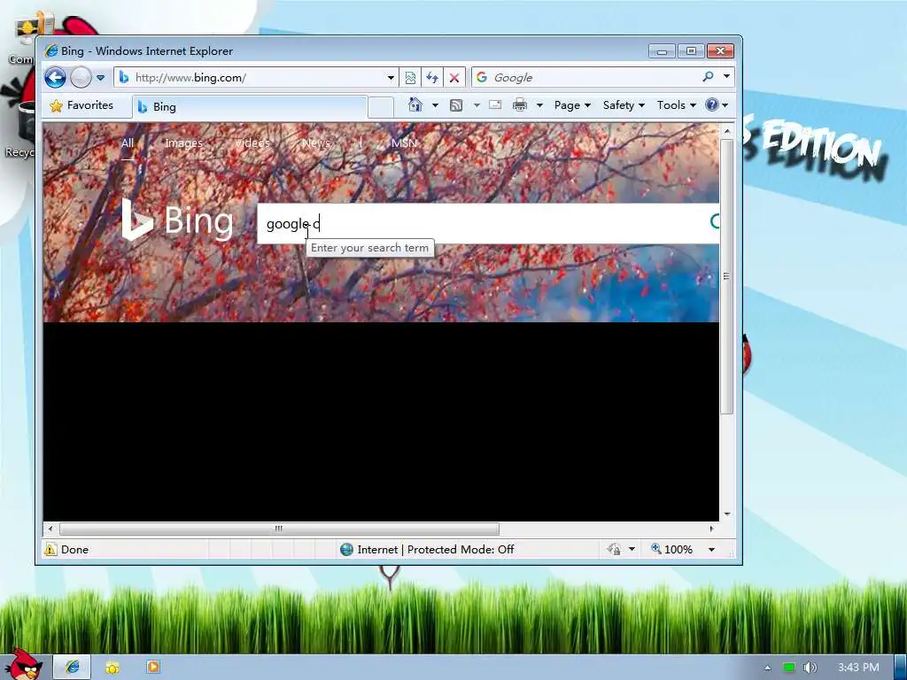Select the Bing tab
Screen dimensions: 907x680
(249, 107)
